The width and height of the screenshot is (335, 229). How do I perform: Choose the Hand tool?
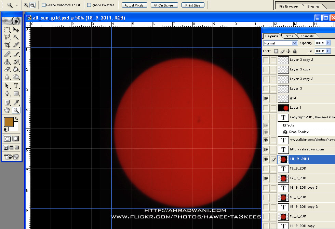pos(7,110)
